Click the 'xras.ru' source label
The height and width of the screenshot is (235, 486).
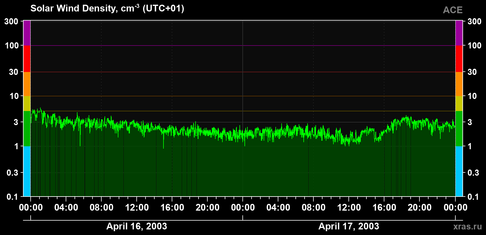click(x=468, y=226)
